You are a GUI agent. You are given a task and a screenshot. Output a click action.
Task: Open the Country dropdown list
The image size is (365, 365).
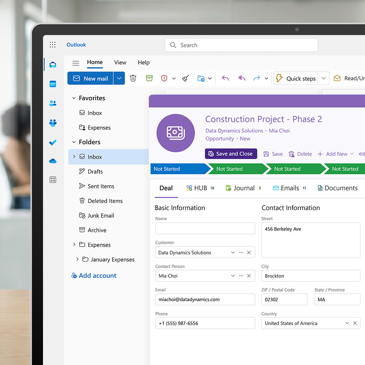[x=347, y=323]
